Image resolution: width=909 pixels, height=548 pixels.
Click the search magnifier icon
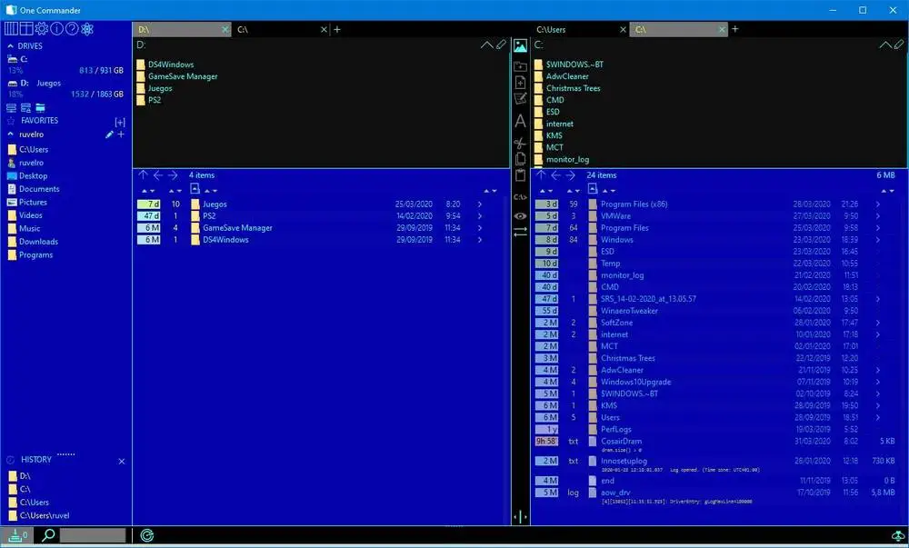click(x=49, y=534)
